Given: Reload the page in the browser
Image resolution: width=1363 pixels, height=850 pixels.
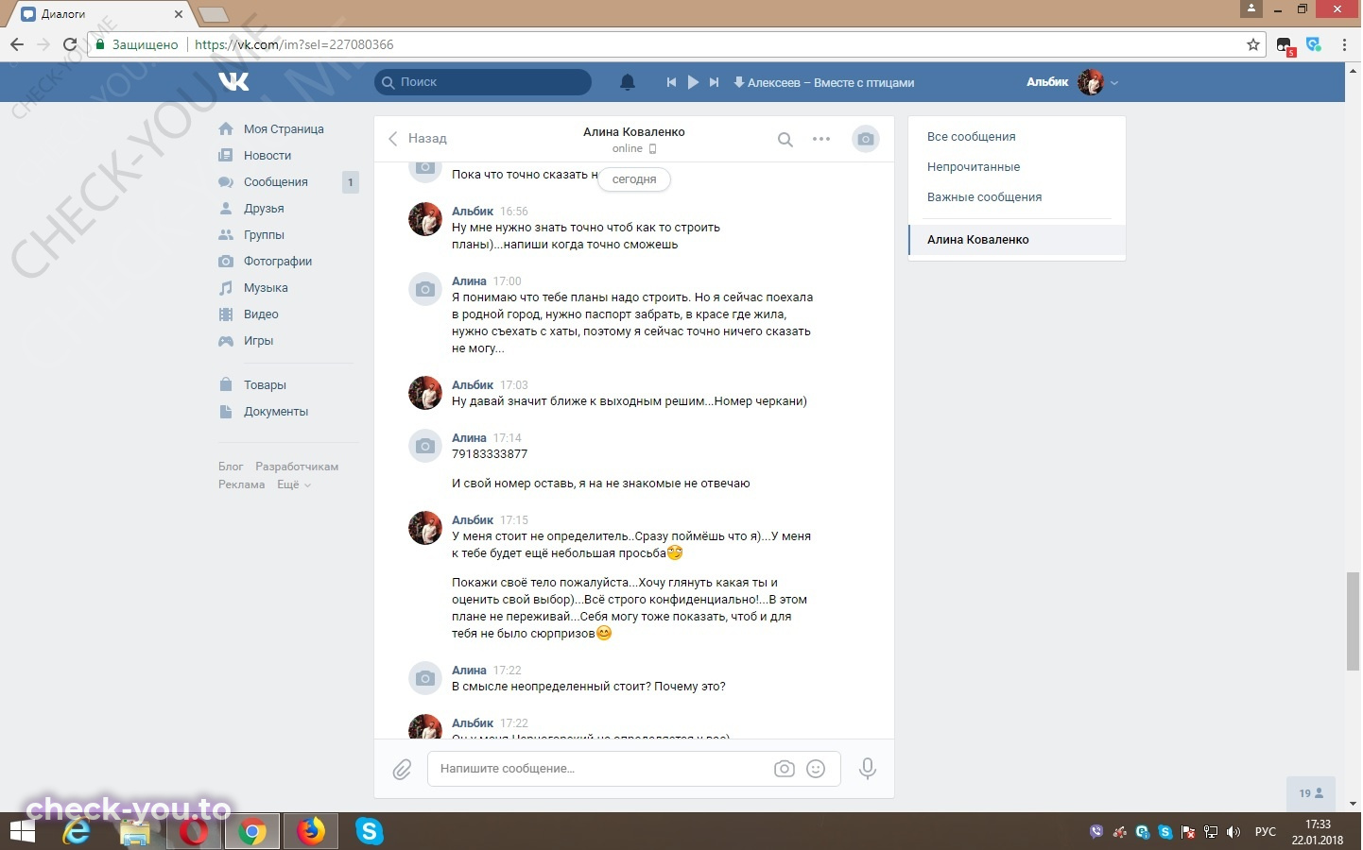Looking at the screenshot, I should coord(69,44).
